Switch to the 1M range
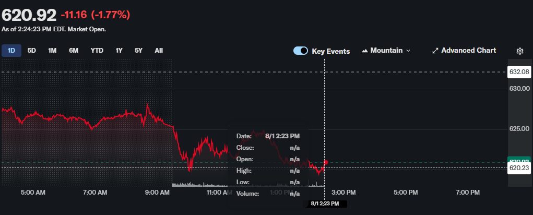This screenshot has width=533, height=215. coord(52,51)
